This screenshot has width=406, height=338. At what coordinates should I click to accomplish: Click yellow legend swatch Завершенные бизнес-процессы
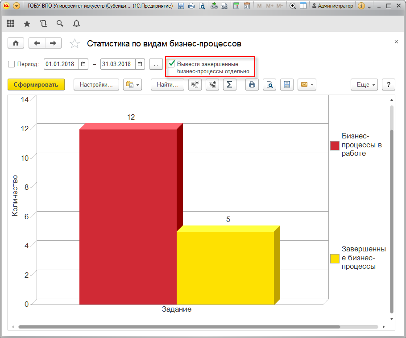click(x=335, y=259)
